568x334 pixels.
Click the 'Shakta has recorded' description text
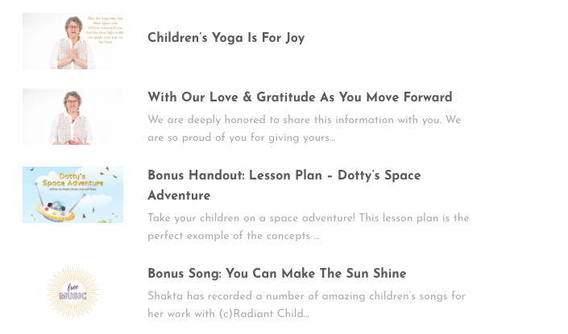pyautogui.click(x=306, y=296)
